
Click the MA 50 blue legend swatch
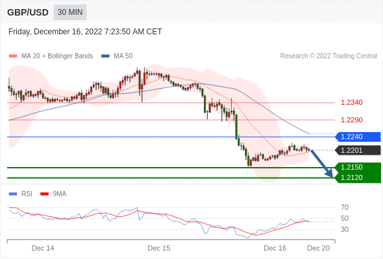[x=105, y=56]
